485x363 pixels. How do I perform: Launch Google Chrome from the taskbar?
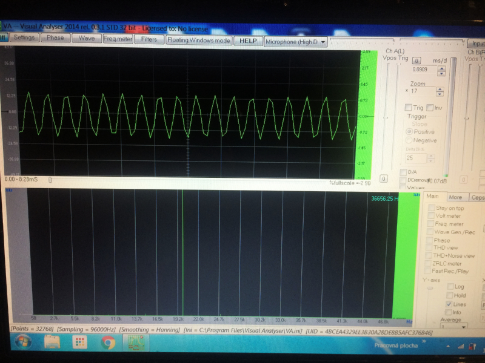click(x=108, y=342)
